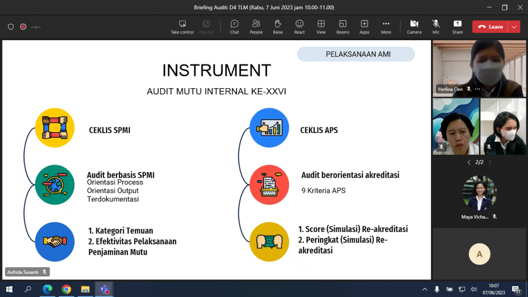Open the More options menu
This screenshot has height=297, width=528.
[x=386, y=26]
